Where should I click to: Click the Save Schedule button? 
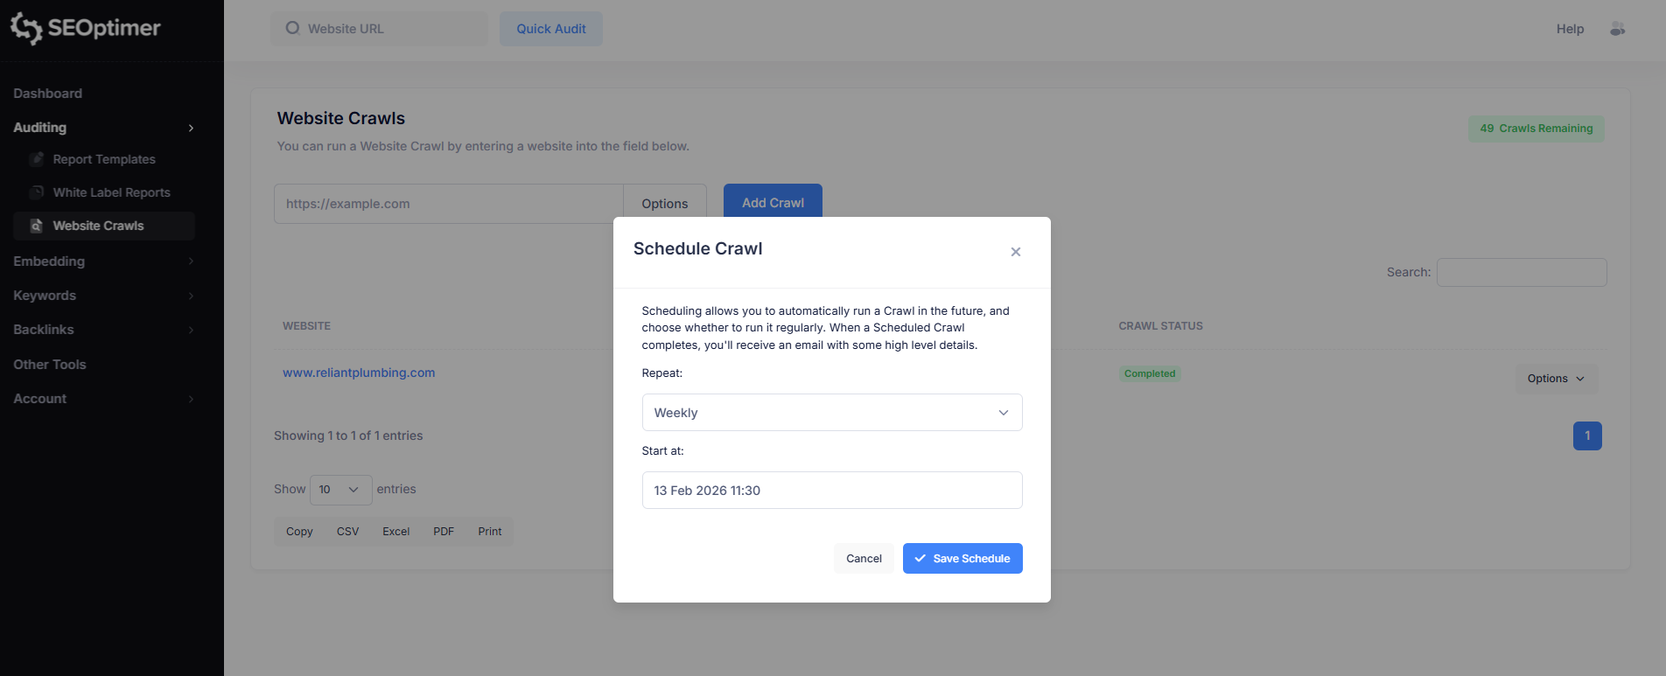pos(962,559)
